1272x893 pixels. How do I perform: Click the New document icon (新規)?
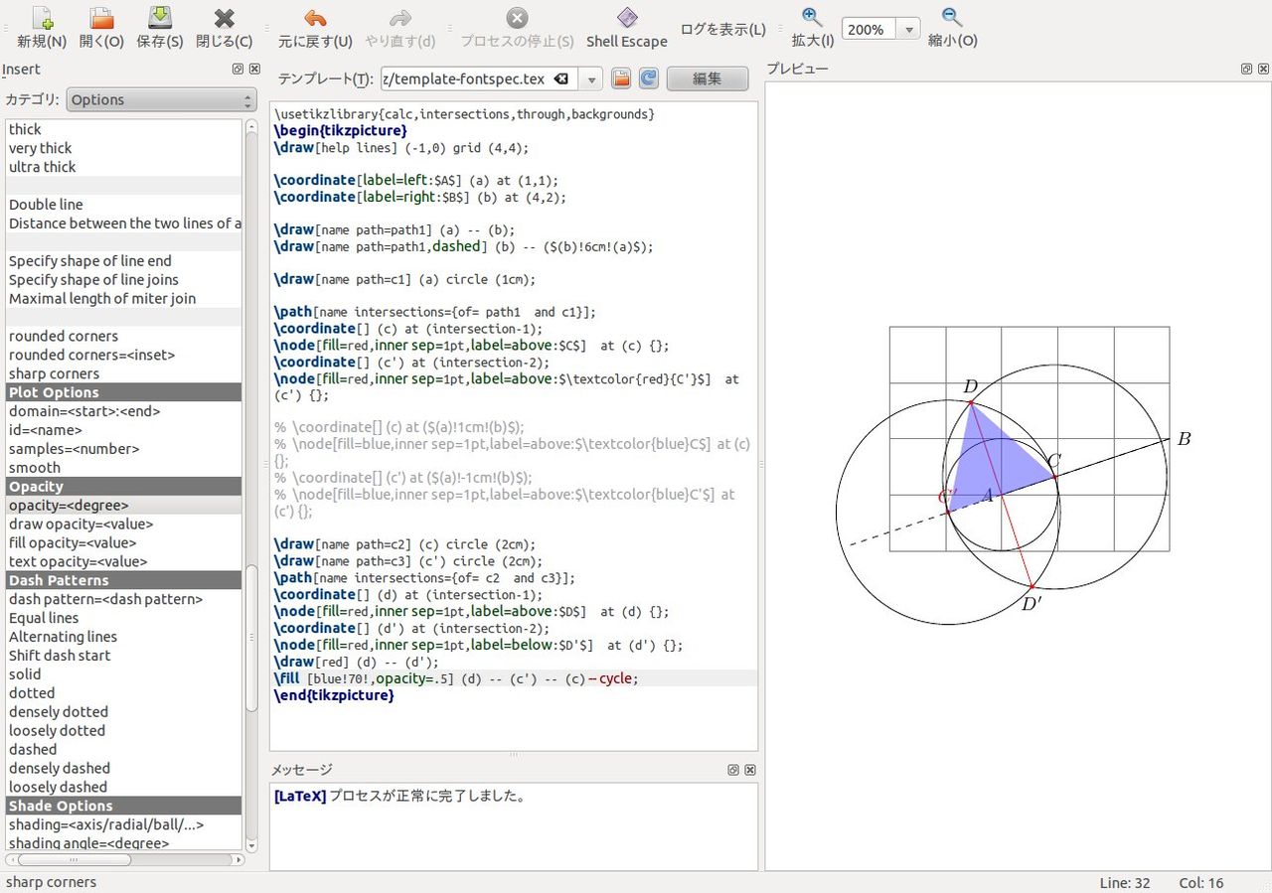click(x=42, y=18)
